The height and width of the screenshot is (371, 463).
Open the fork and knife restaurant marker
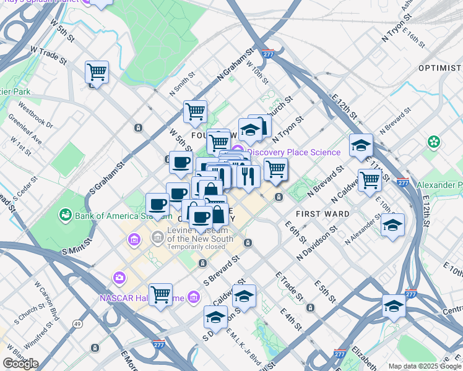pyautogui.click(x=248, y=177)
